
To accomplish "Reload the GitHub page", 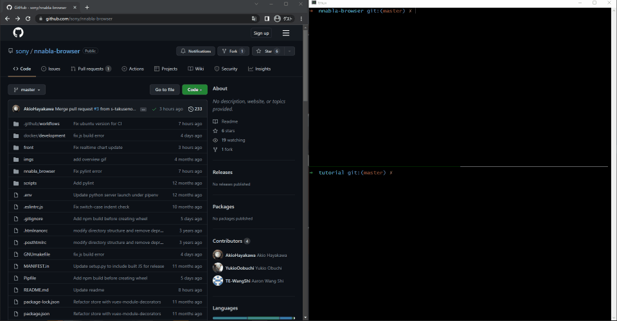I will (28, 19).
